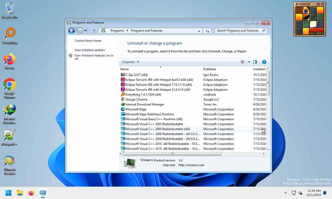This screenshot has width=332, height=199.
Task: Click Programs in the address breadcrumb
Action: 117,31
